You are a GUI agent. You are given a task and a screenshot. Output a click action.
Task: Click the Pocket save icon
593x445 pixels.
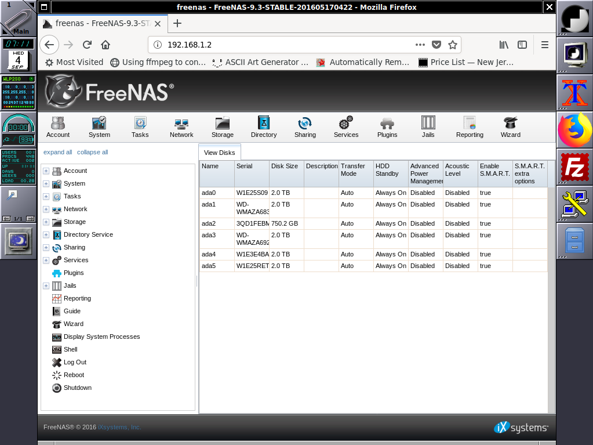point(436,45)
